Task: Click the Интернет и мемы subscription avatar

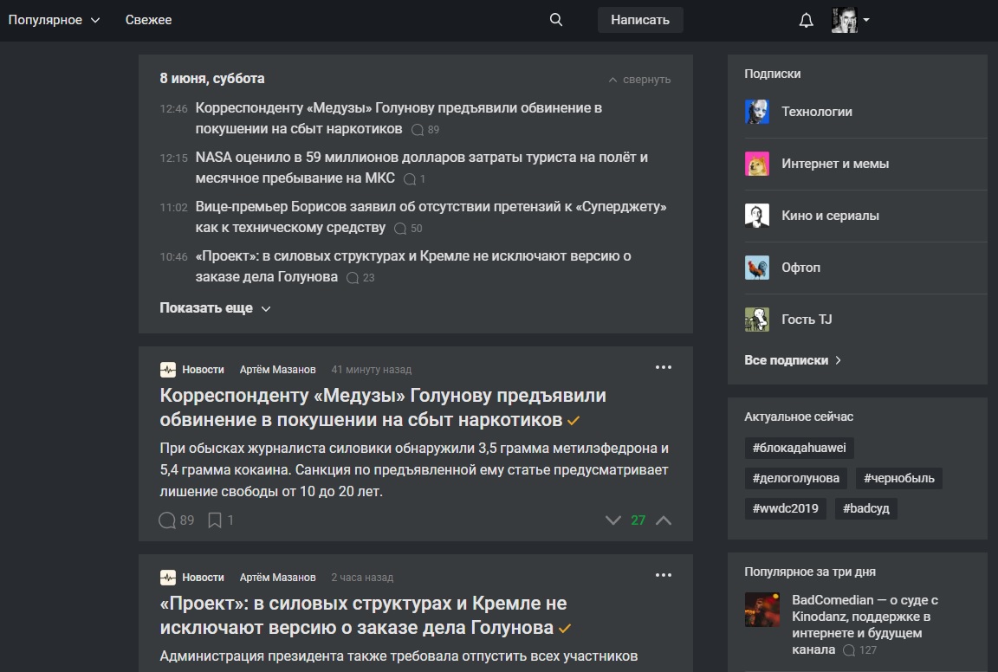Action: pos(756,164)
